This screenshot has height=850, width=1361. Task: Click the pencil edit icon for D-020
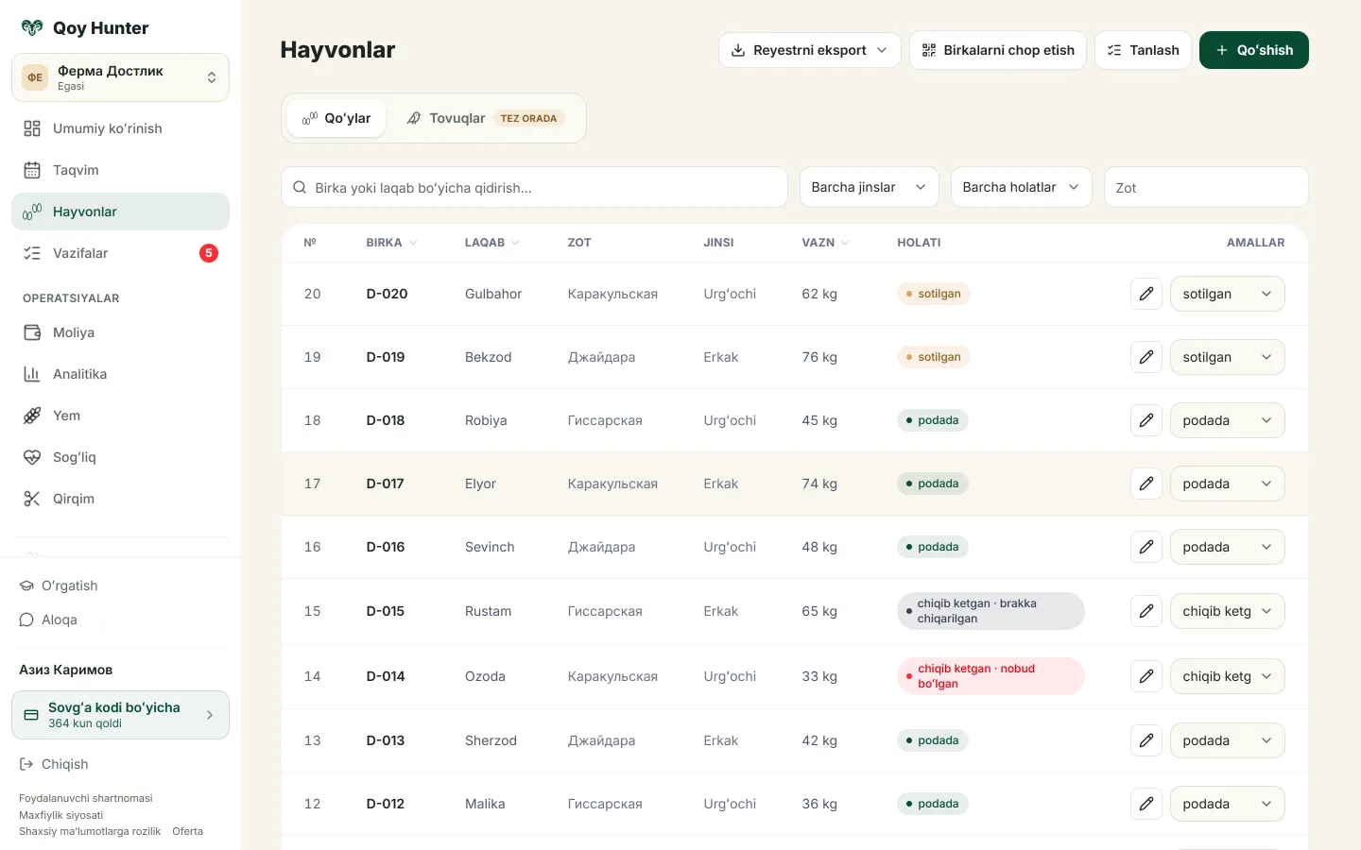[1146, 294]
